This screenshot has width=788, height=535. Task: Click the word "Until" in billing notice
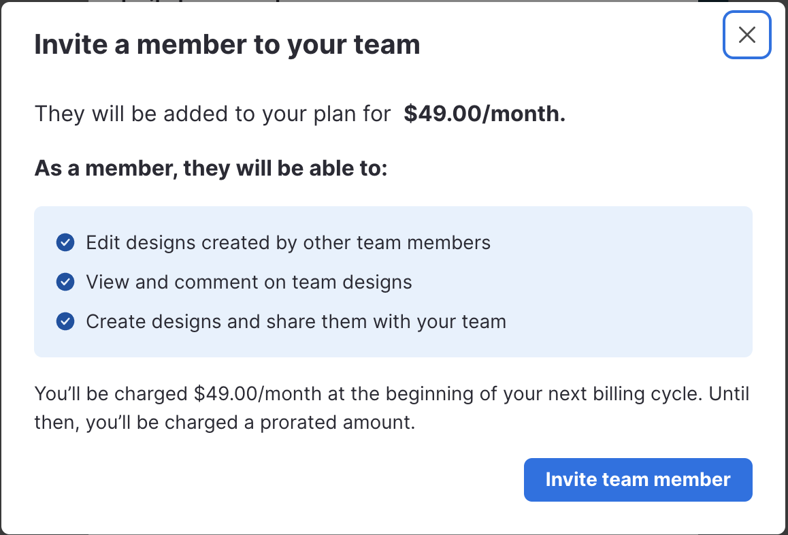pyautogui.click(x=729, y=393)
